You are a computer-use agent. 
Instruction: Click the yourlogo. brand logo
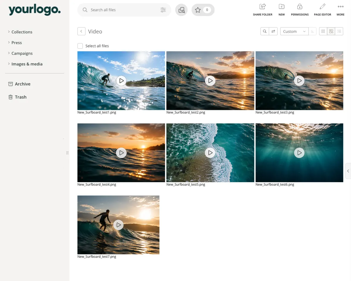click(x=35, y=10)
